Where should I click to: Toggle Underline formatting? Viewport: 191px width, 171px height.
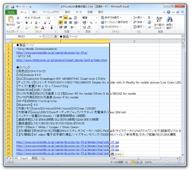[x=36, y=23]
